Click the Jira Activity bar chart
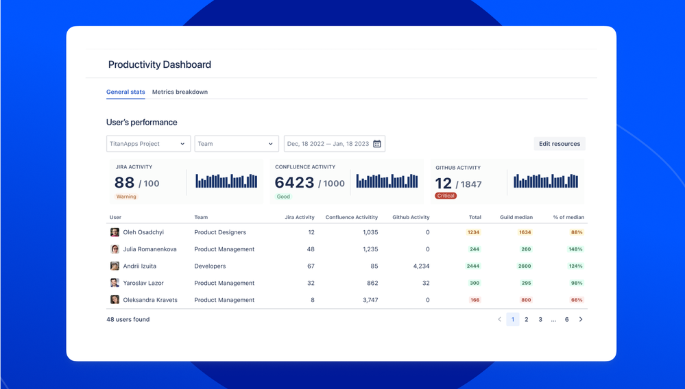The image size is (685, 389). click(226, 181)
